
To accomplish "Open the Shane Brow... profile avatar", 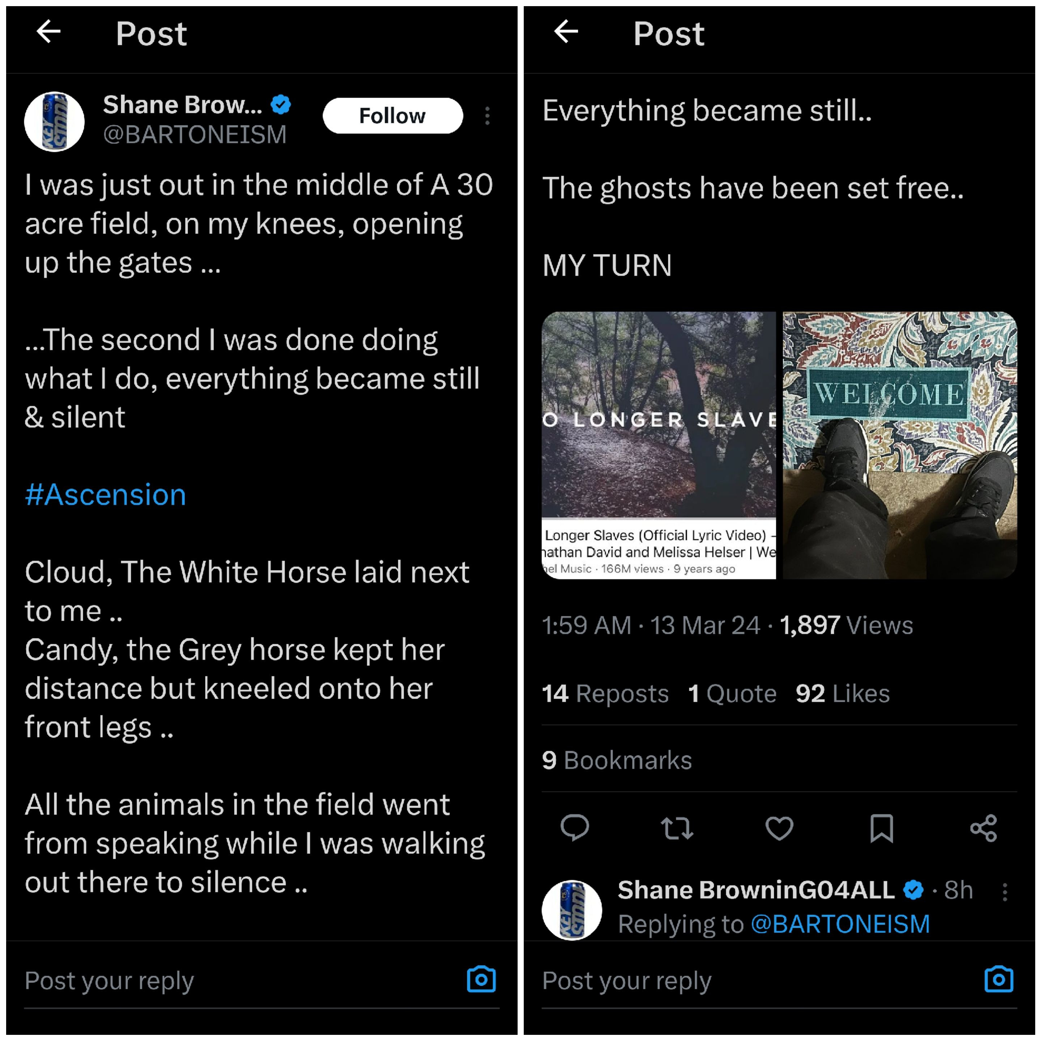I will click(x=55, y=122).
